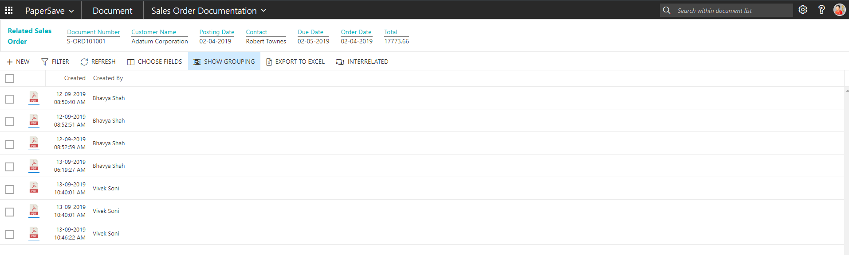Open PDF icon for 10:46:22 AM document
The image size is (849, 255).
34,233
